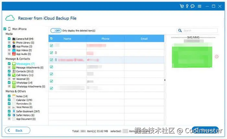
Task: Click the Voicemail icon
Action: coord(14,79)
